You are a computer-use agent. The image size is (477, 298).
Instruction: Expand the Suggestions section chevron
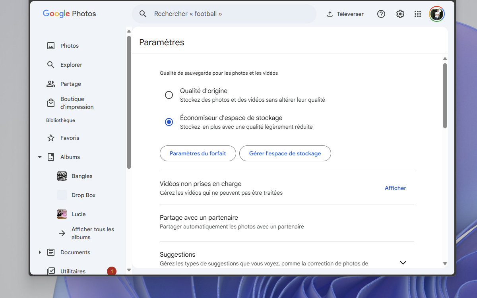[403, 263]
